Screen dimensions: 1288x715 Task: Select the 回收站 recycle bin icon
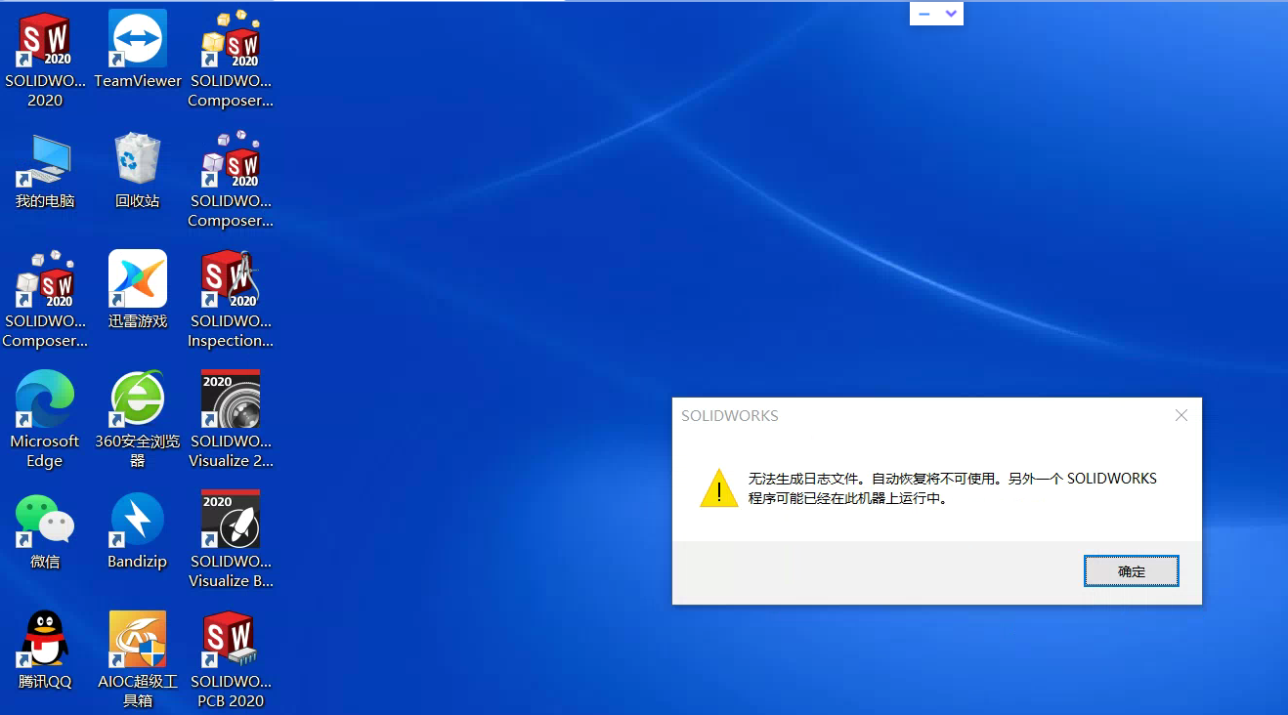138,159
